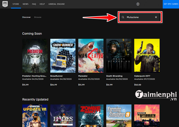
Task: Click the $15.99 price under Maneater
Action: (x=81, y=85)
